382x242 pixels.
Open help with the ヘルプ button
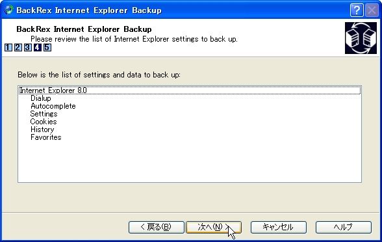(x=344, y=227)
